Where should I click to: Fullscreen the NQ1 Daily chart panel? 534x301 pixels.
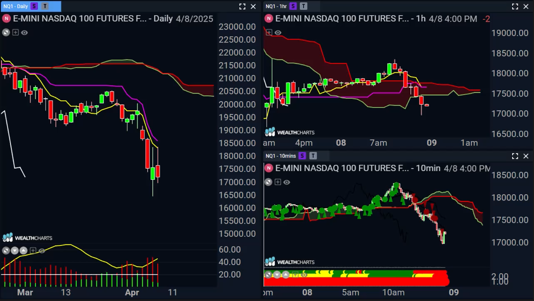click(x=242, y=6)
